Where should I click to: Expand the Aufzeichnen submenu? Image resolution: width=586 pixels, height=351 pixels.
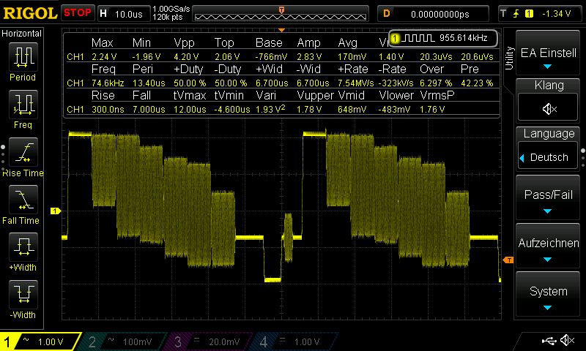click(549, 249)
